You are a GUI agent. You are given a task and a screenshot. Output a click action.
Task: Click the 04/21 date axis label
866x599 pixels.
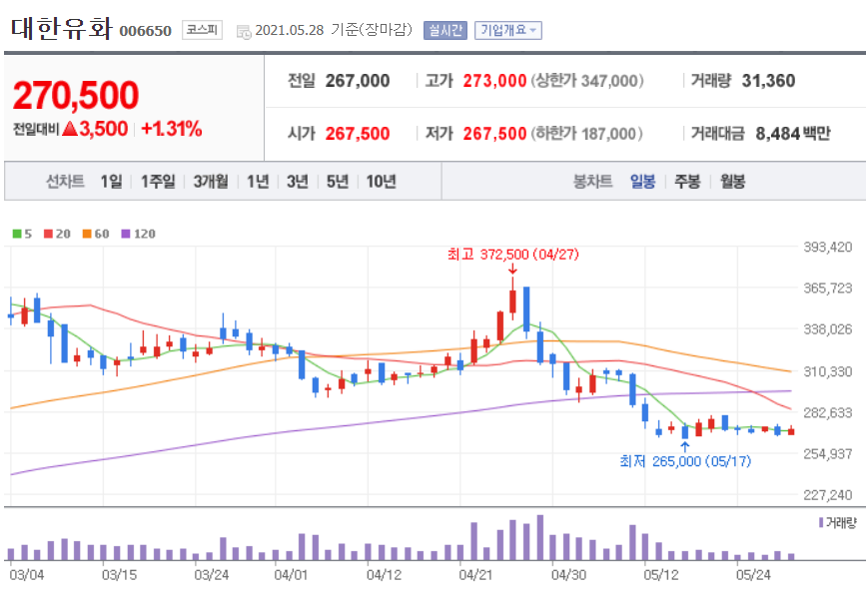click(x=475, y=575)
